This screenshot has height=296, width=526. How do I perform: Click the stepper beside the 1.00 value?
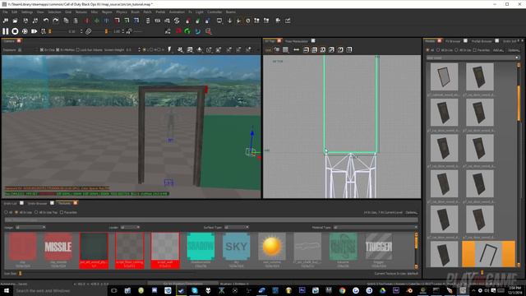tap(123, 31)
